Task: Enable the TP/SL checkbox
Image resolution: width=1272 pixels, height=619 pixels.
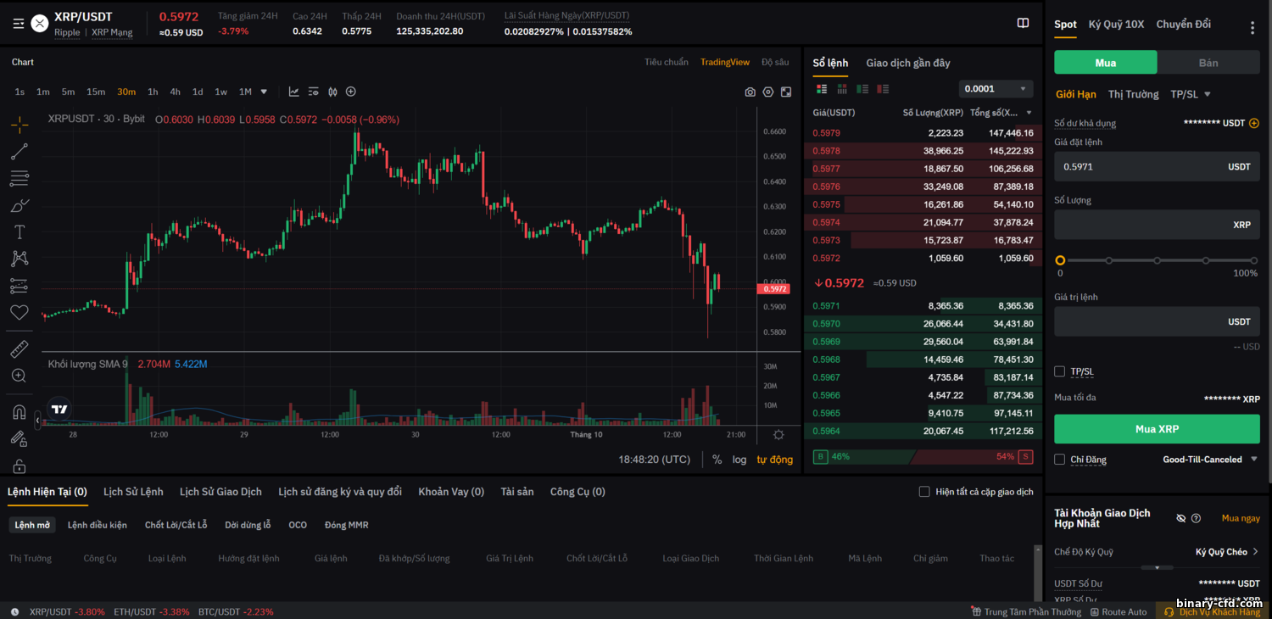Action: (1059, 371)
